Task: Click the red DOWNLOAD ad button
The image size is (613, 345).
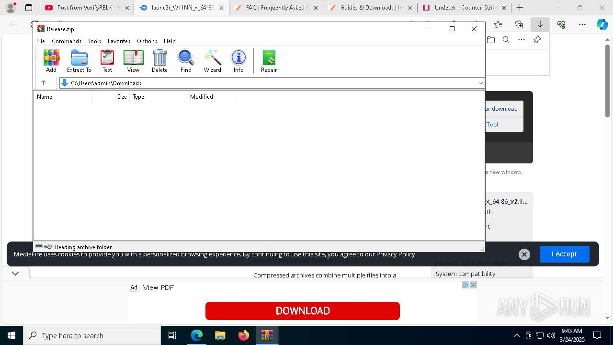Action: (x=303, y=310)
